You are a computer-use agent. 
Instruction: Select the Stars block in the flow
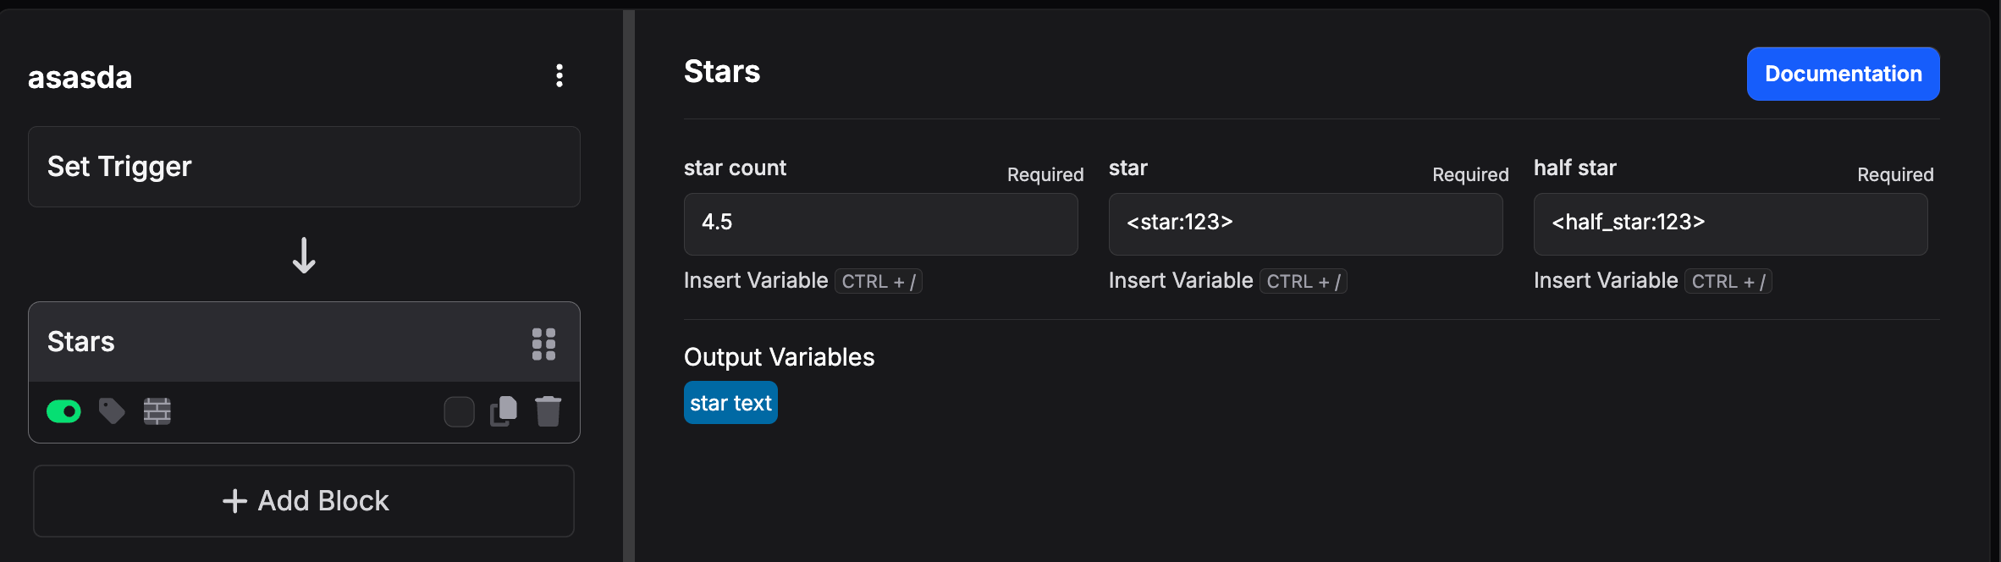(304, 342)
